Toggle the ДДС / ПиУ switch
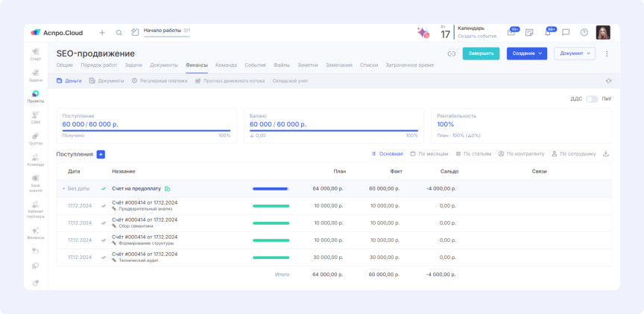644x314 pixels. [x=591, y=99]
